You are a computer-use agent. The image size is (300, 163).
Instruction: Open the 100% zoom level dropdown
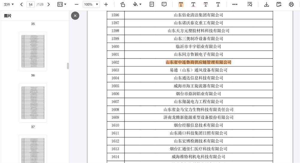click(91, 4)
